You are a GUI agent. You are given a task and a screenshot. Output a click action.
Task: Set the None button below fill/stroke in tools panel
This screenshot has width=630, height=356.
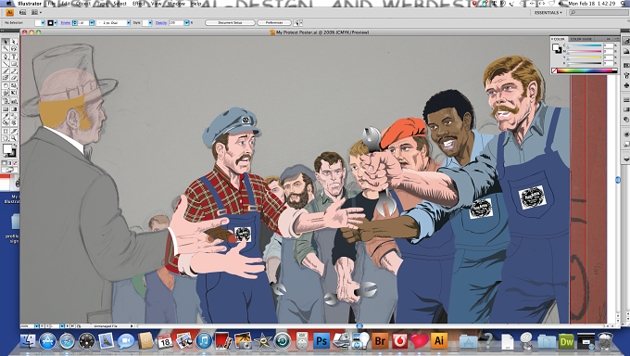click(15, 163)
